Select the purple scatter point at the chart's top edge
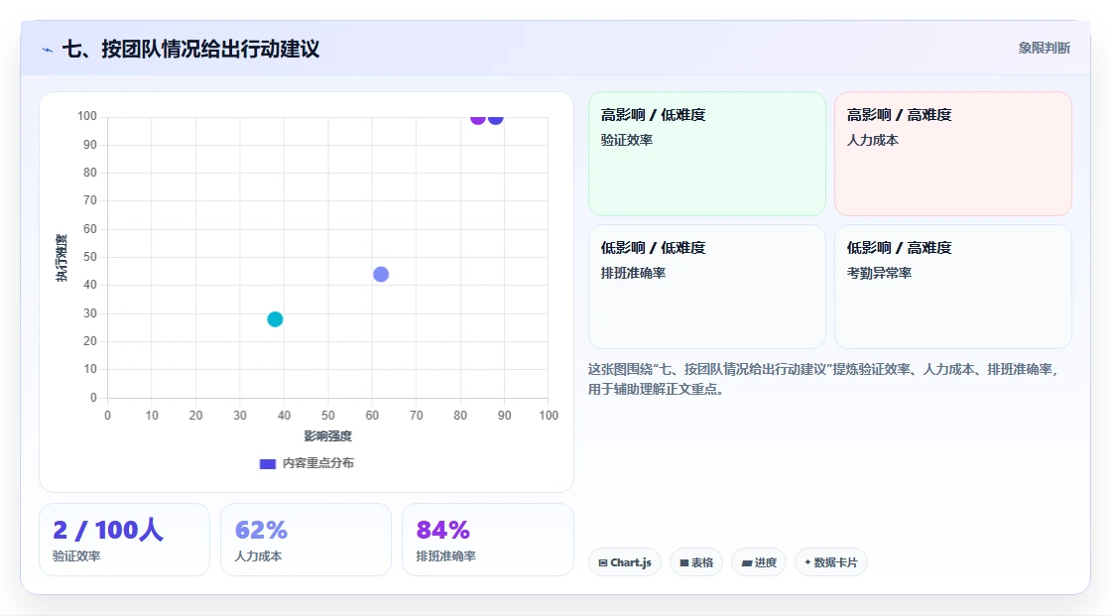1111x616 pixels. 477,118
